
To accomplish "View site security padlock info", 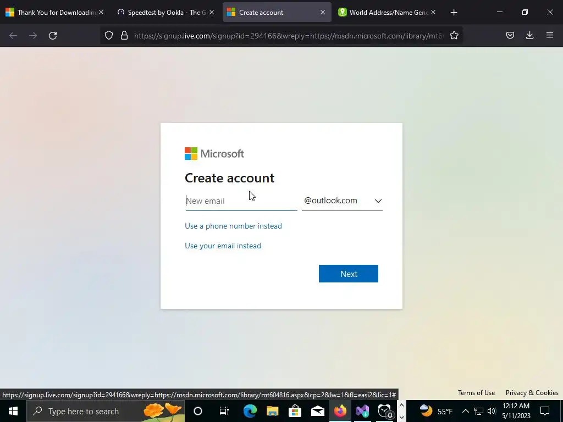I will 124,35.
